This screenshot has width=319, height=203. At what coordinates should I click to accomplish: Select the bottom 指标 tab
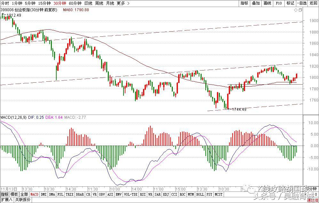[x=5, y=194]
